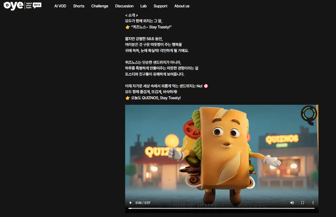336x217 pixels.
Task: Open the video's three-dot options menu
Action: (313, 203)
